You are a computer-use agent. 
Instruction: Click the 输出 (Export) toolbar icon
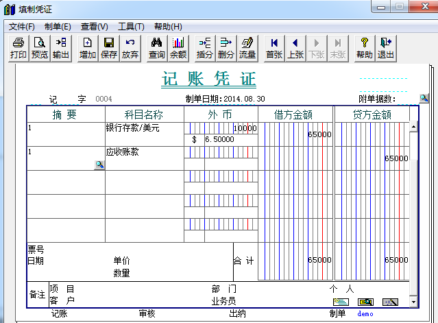tap(61, 48)
